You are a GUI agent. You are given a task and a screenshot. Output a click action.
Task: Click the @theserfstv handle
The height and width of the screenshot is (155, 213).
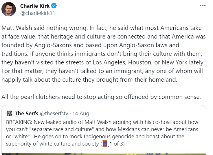(x=54, y=113)
